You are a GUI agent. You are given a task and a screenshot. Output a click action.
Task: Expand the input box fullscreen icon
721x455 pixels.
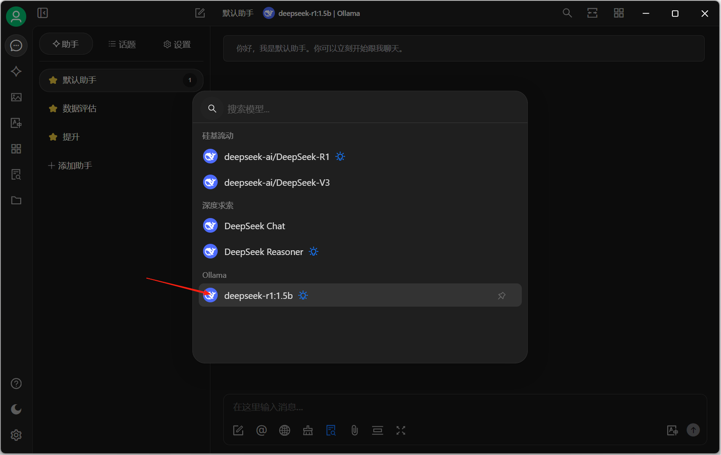point(401,430)
